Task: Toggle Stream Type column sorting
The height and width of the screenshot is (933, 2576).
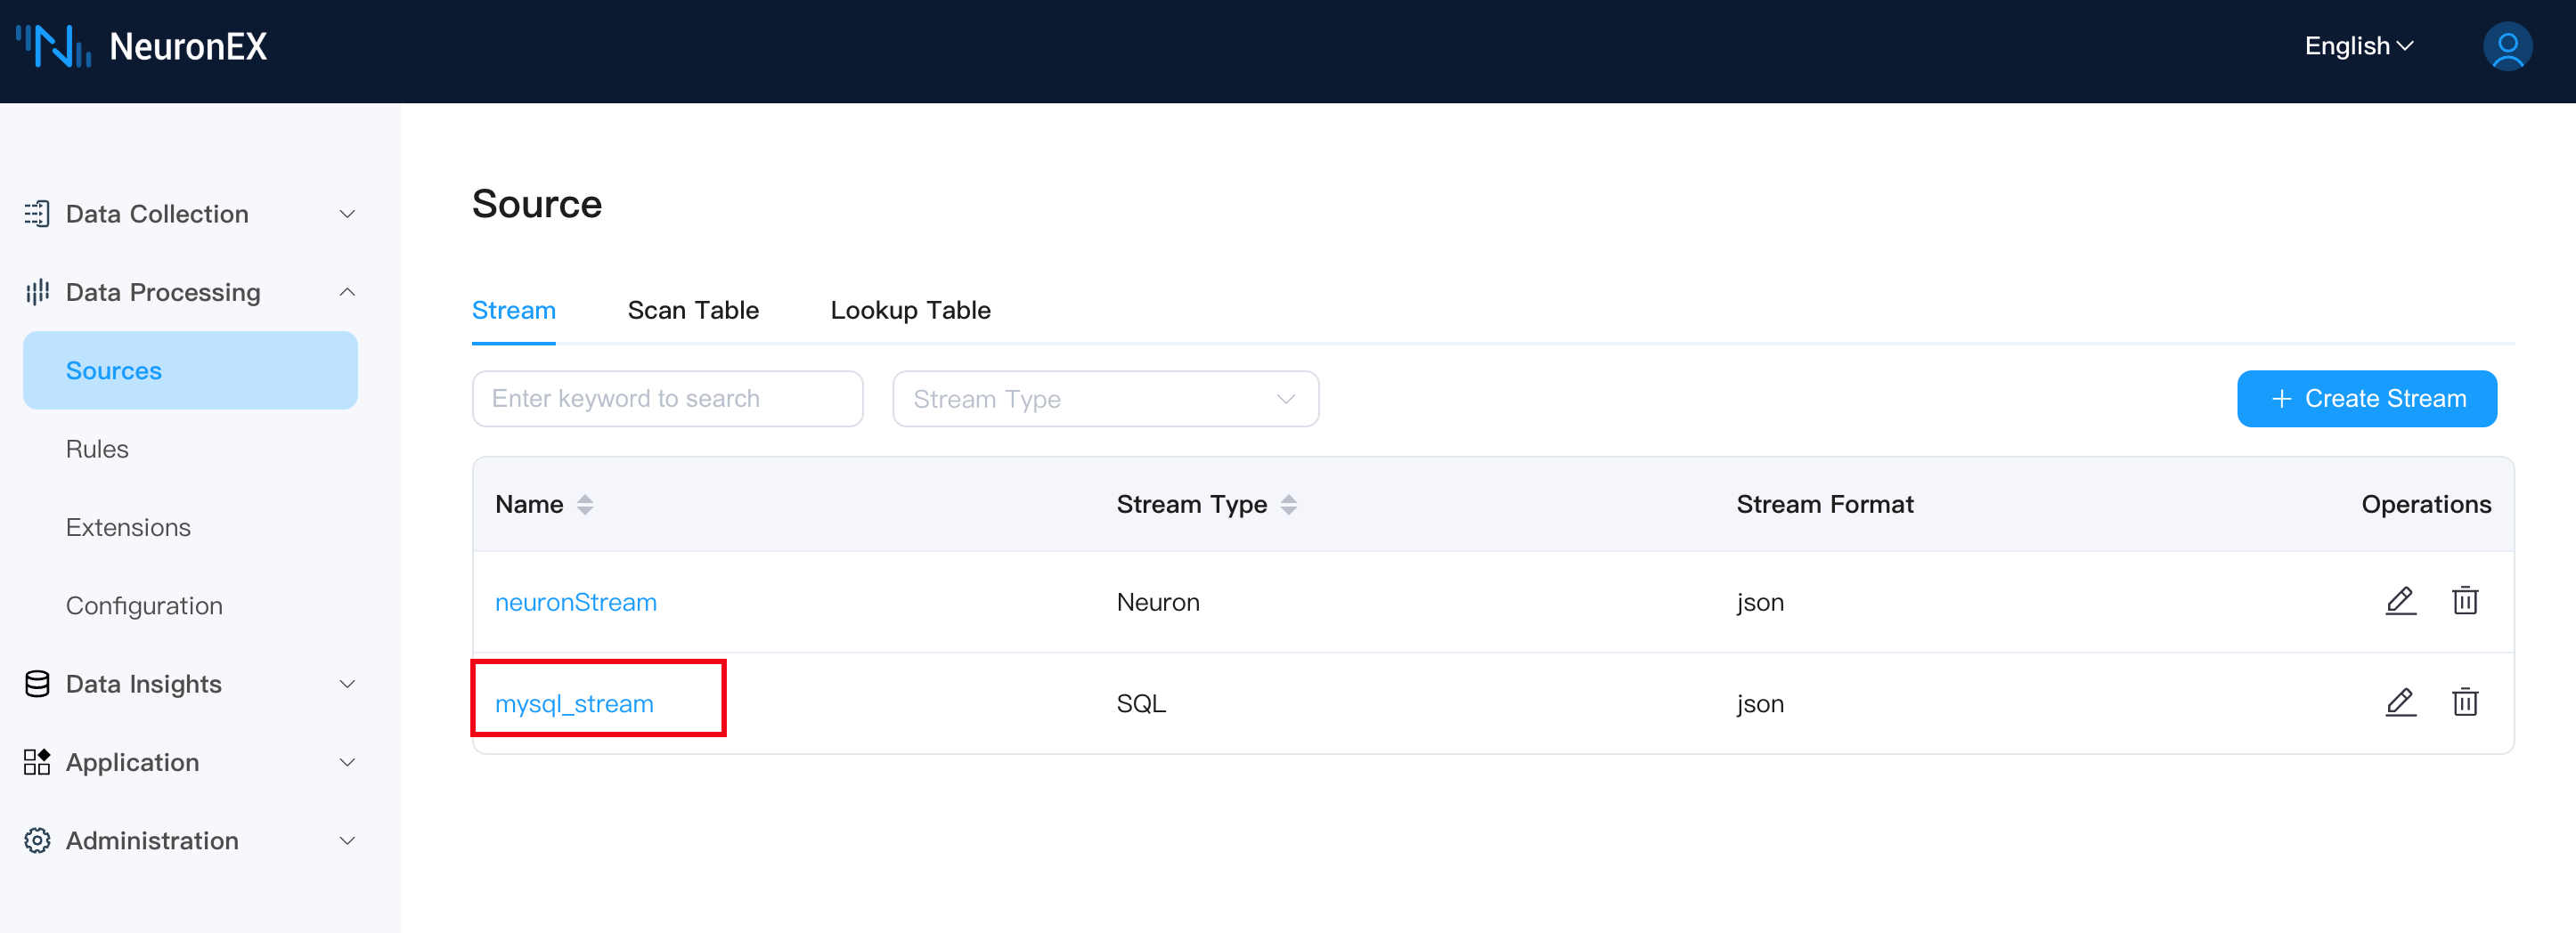Action: 1290,504
